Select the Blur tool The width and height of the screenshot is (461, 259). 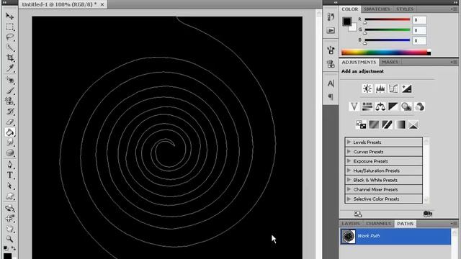click(x=9, y=142)
